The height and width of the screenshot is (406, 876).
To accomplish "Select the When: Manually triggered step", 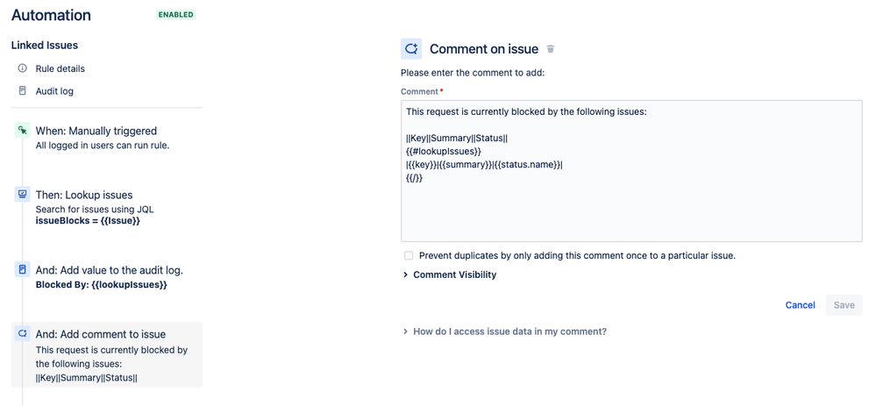I will (x=107, y=138).
